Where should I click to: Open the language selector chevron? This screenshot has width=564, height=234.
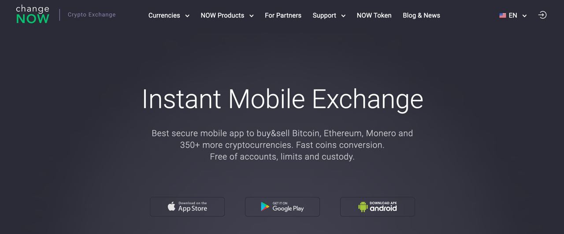524,16
